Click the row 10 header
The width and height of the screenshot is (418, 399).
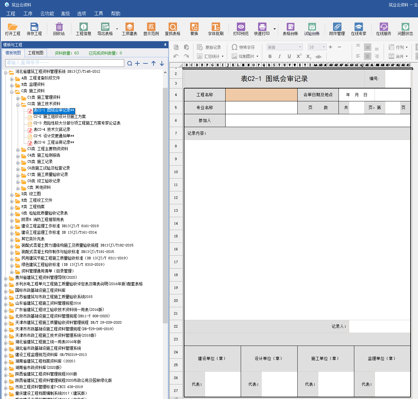pyautogui.click(x=176, y=172)
